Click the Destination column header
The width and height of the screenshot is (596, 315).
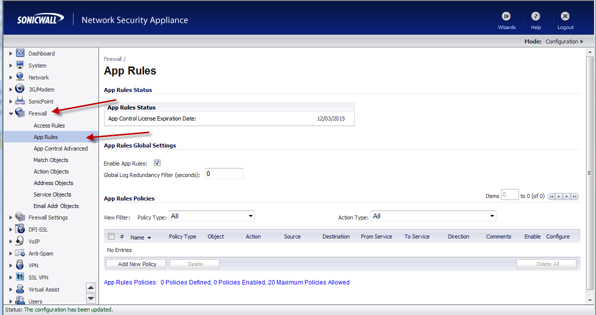tap(336, 236)
